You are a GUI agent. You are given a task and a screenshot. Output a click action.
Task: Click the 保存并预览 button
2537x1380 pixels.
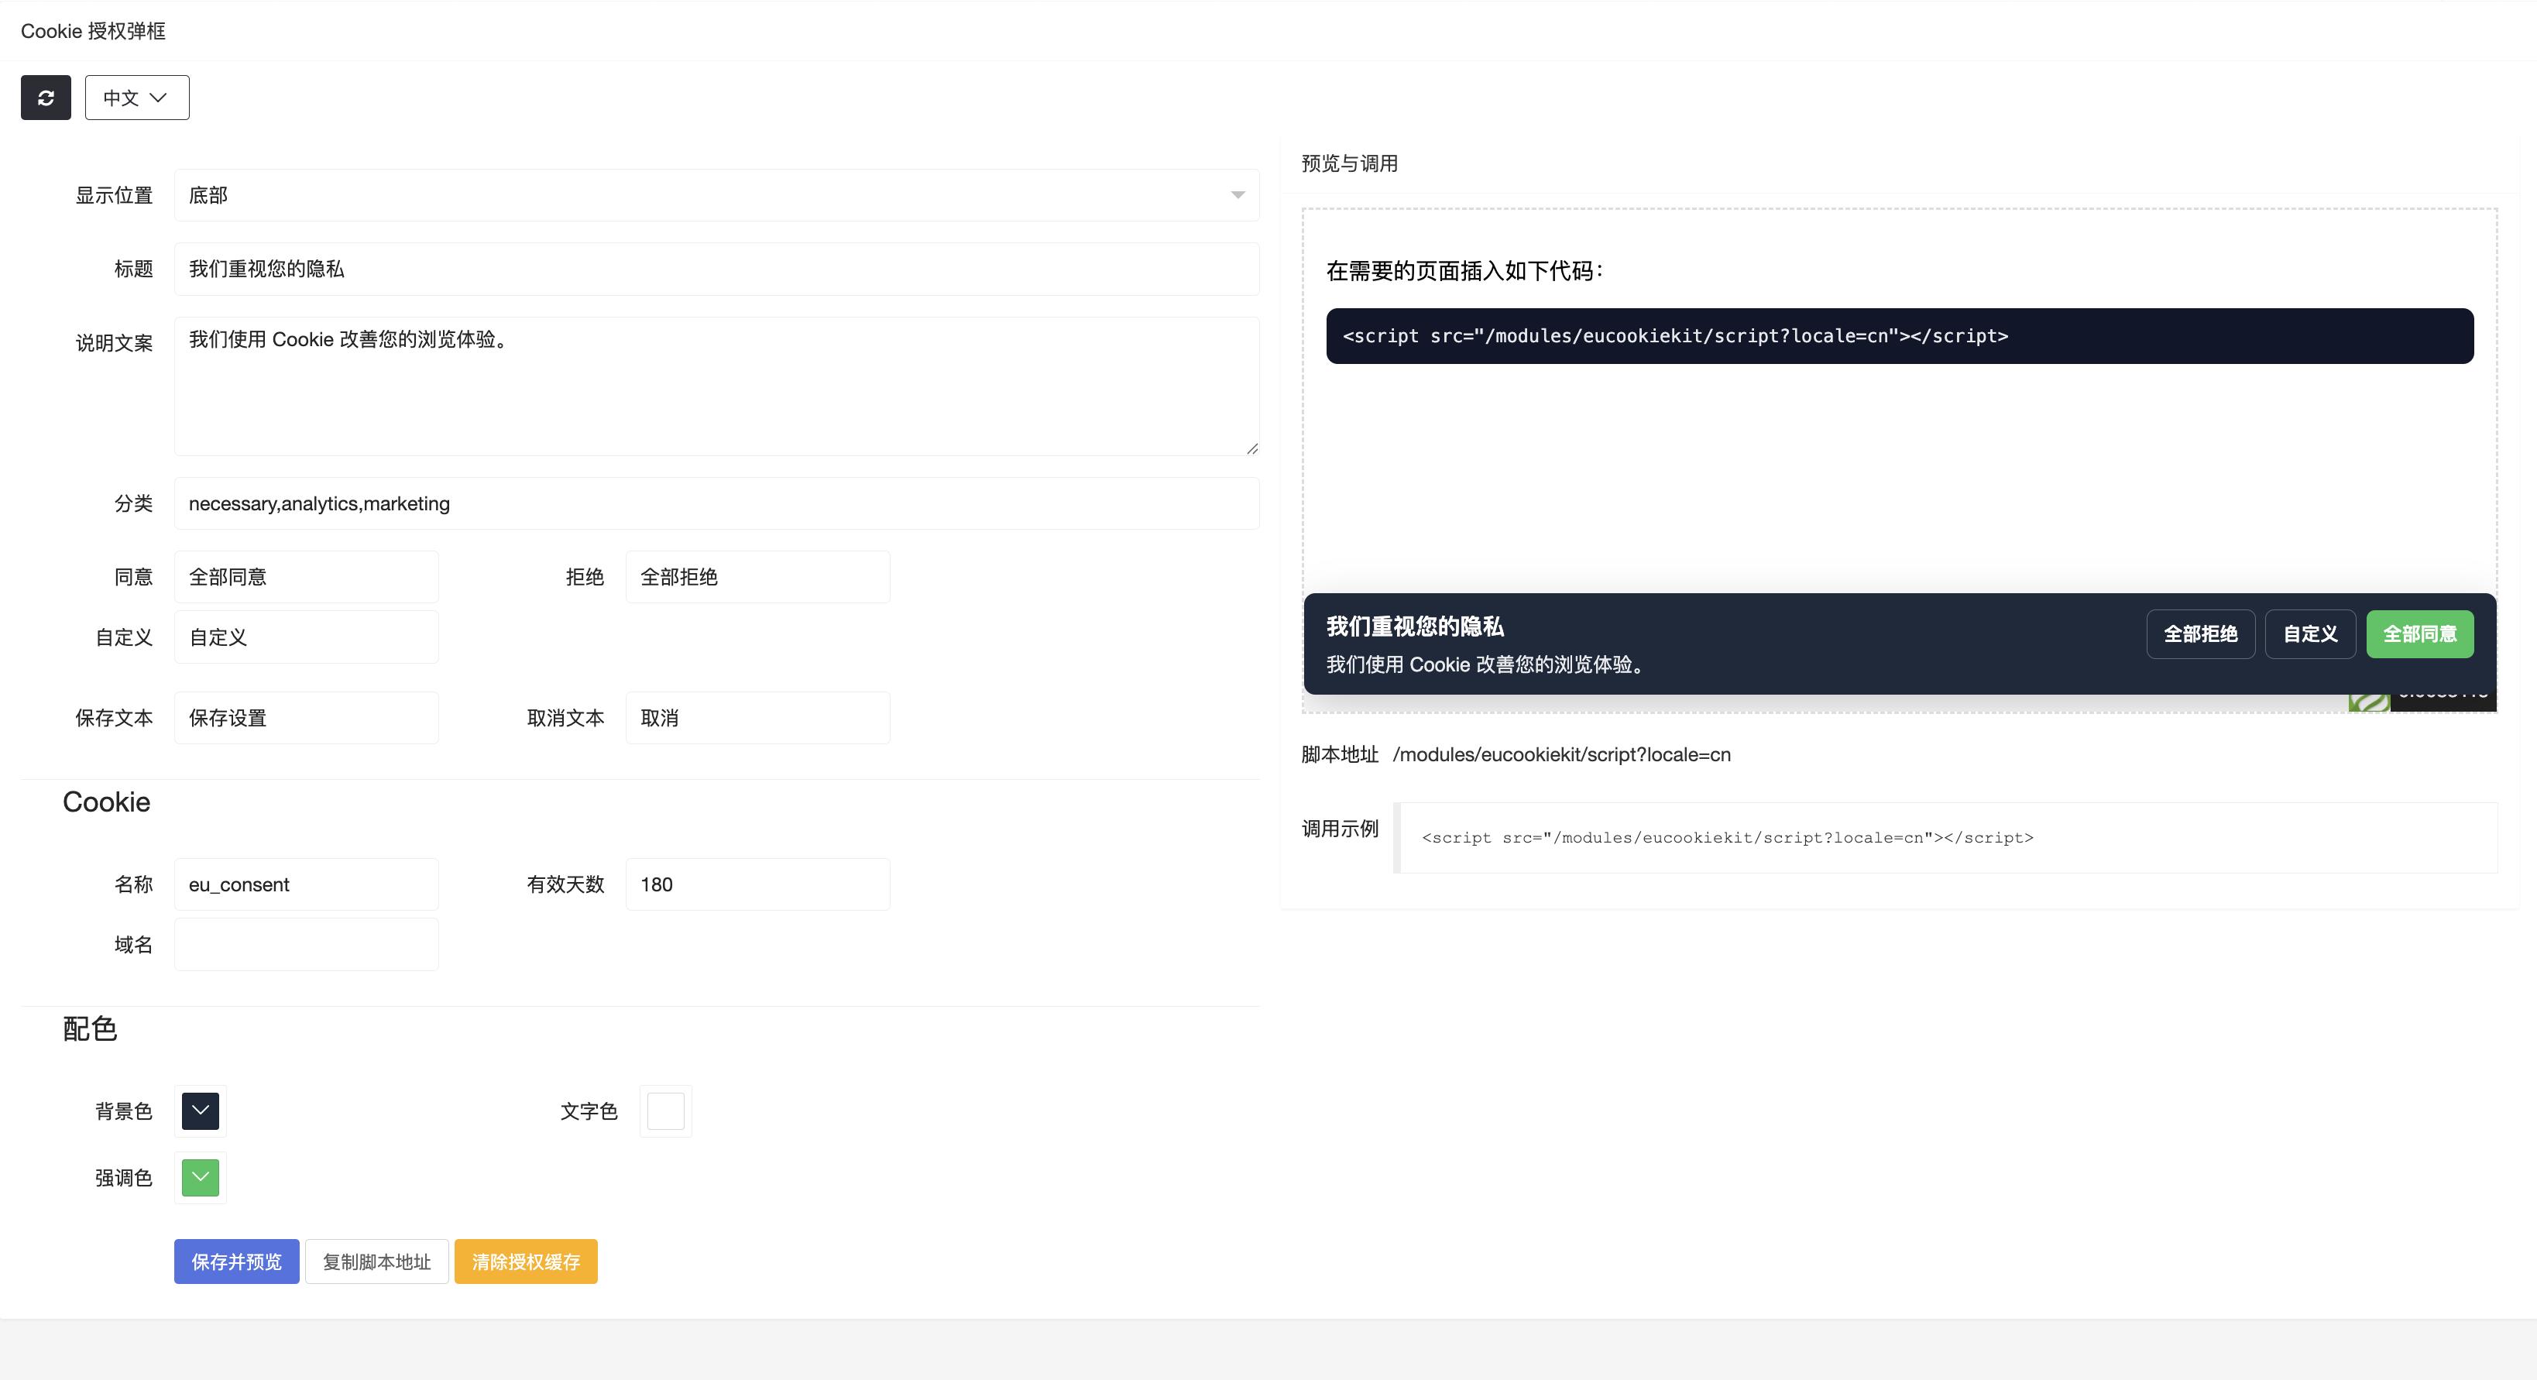tap(236, 1261)
